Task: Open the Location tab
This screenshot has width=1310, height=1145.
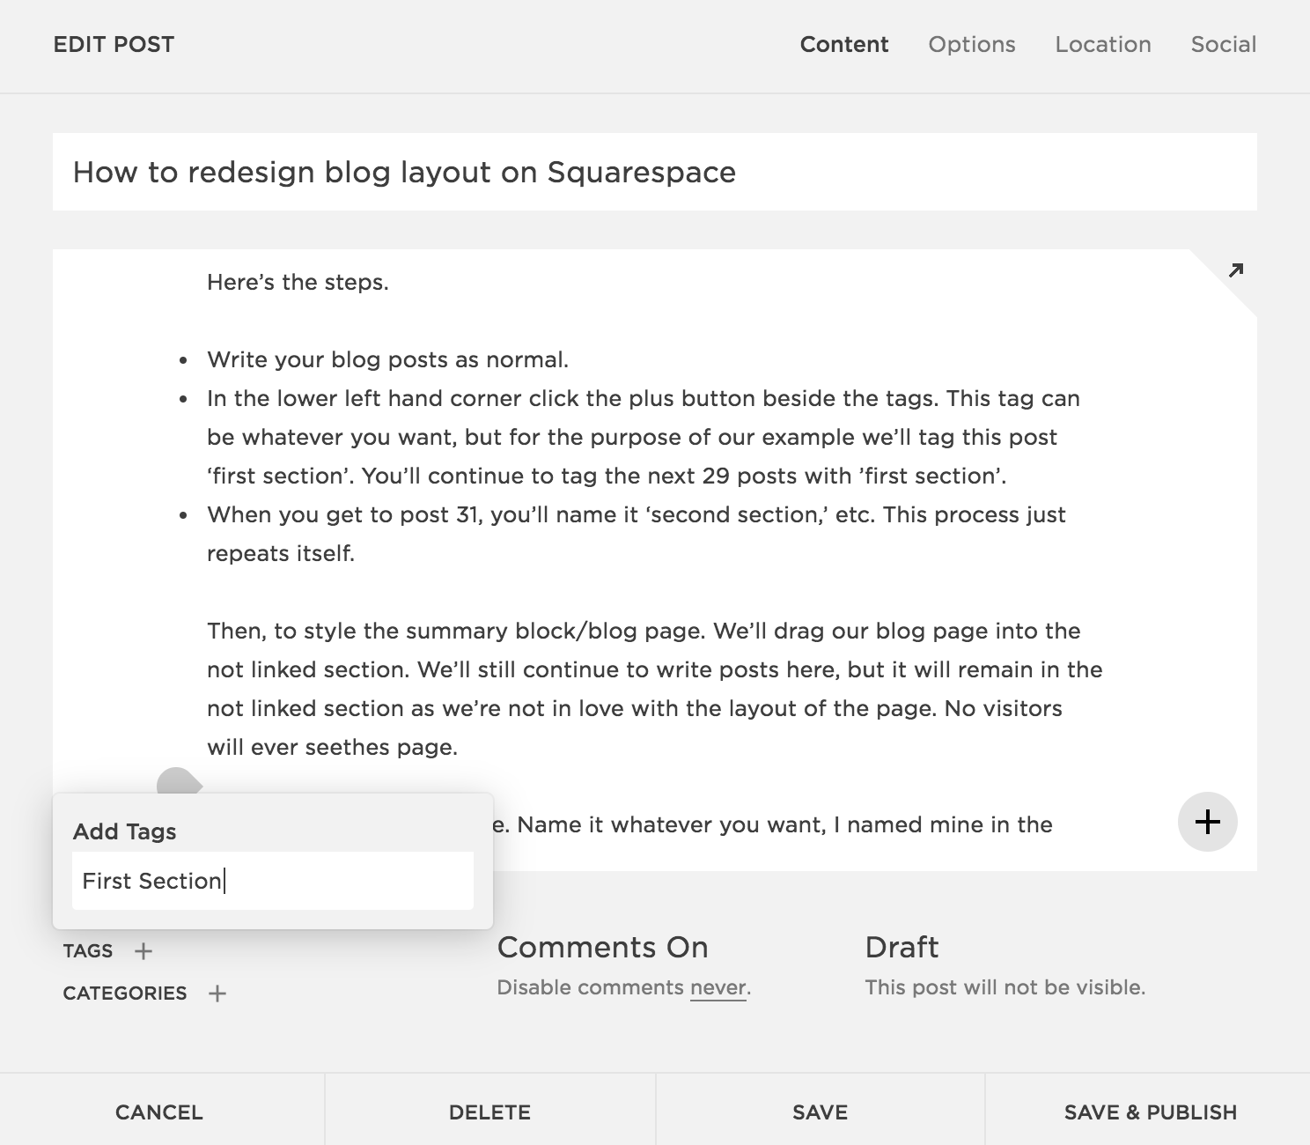Action: click(1103, 44)
